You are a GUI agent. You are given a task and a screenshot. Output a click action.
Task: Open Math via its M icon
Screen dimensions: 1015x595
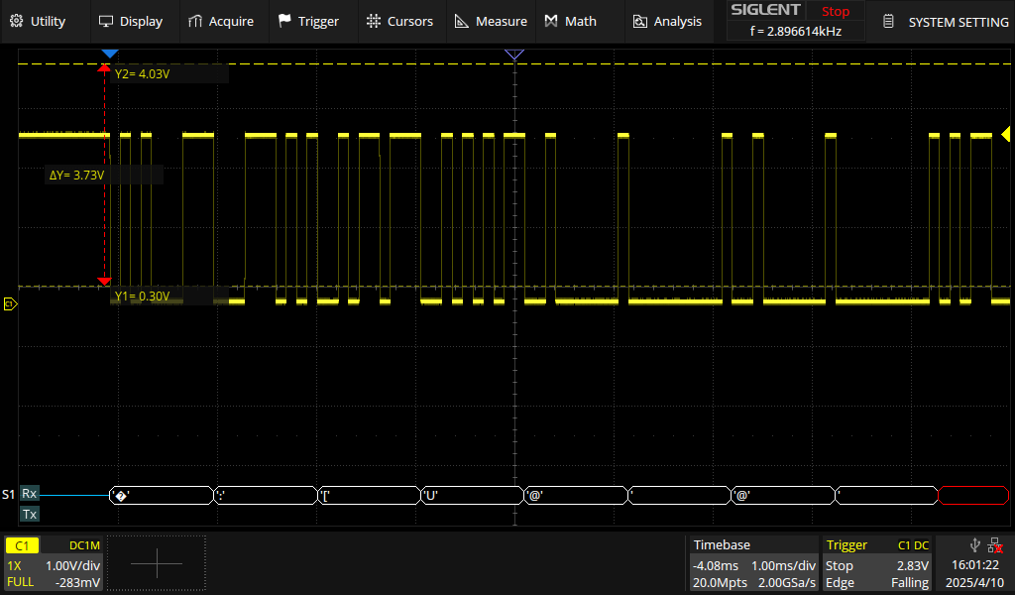pos(551,20)
